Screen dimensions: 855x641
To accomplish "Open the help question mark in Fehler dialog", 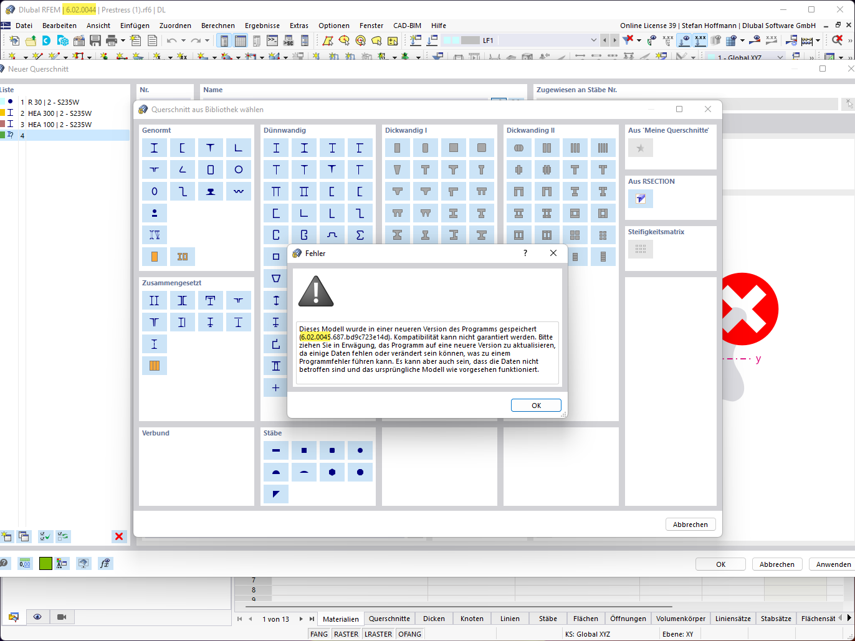I will coord(525,253).
